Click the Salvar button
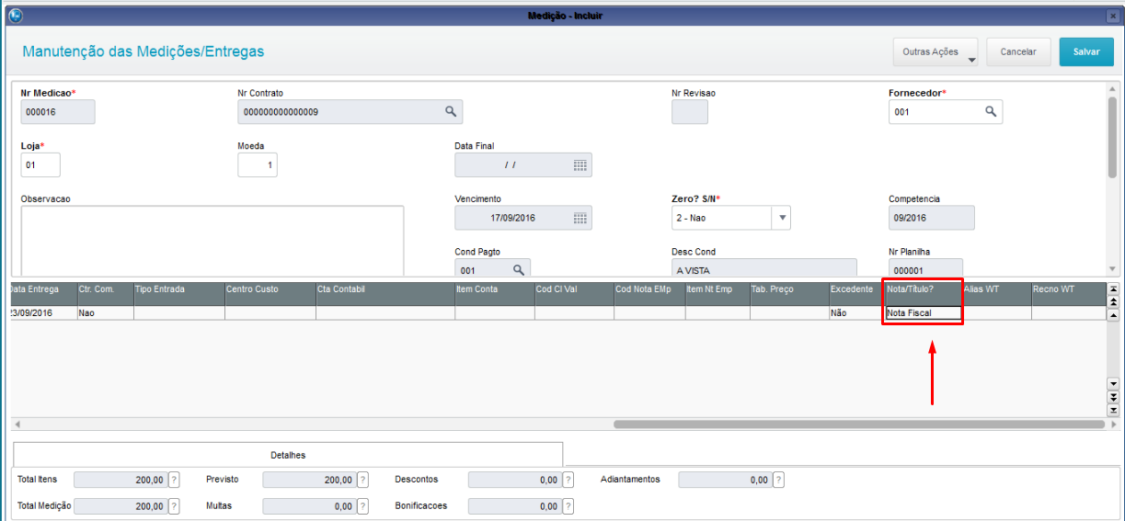The height and width of the screenshot is (521, 1125). (1086, 52)
